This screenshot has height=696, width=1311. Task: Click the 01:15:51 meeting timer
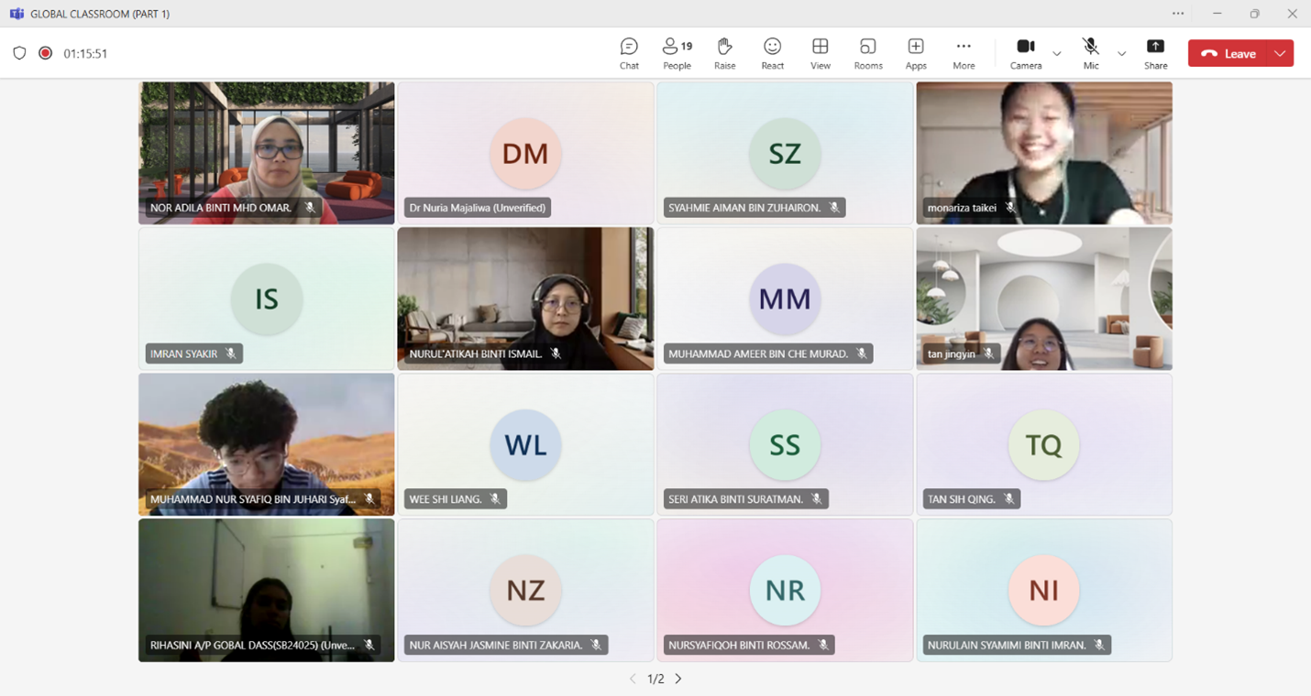[x=85, y=53]
